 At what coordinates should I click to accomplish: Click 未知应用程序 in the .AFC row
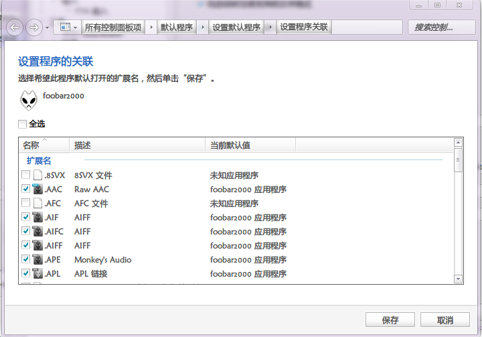coord(234,204)
